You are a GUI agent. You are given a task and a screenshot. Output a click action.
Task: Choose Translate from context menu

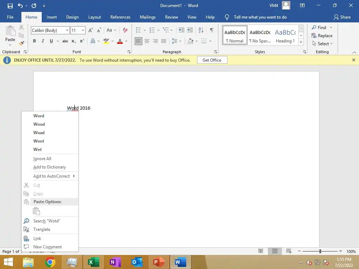click(50, 229)
